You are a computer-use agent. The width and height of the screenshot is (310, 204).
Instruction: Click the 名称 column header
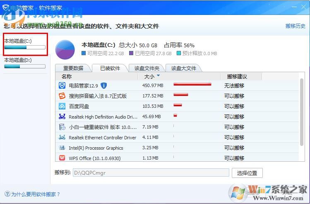coord(67,76)
